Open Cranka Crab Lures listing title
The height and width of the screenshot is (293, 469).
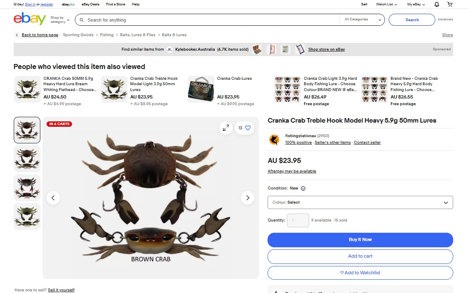(234, 79)
